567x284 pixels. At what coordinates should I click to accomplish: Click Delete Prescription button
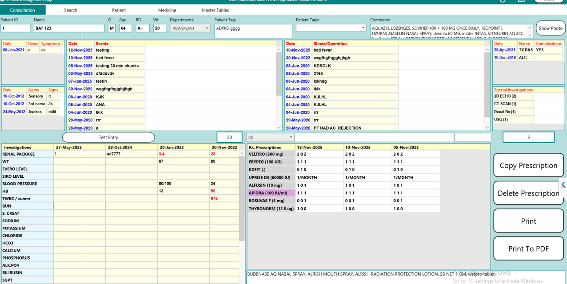[x=528, y=193]
